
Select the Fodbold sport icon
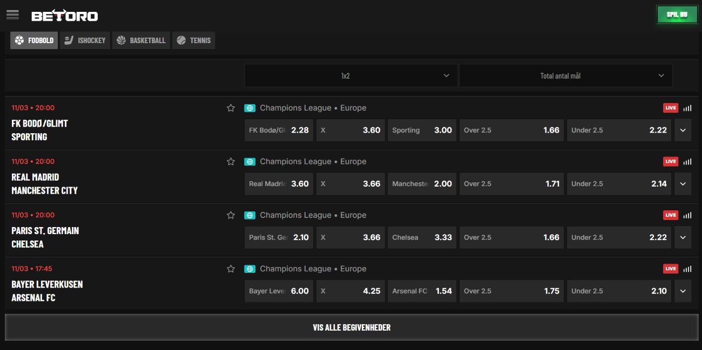pos(19,40)
